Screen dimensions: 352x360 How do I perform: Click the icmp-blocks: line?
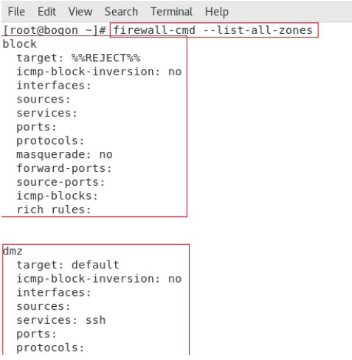click(58, 196)
